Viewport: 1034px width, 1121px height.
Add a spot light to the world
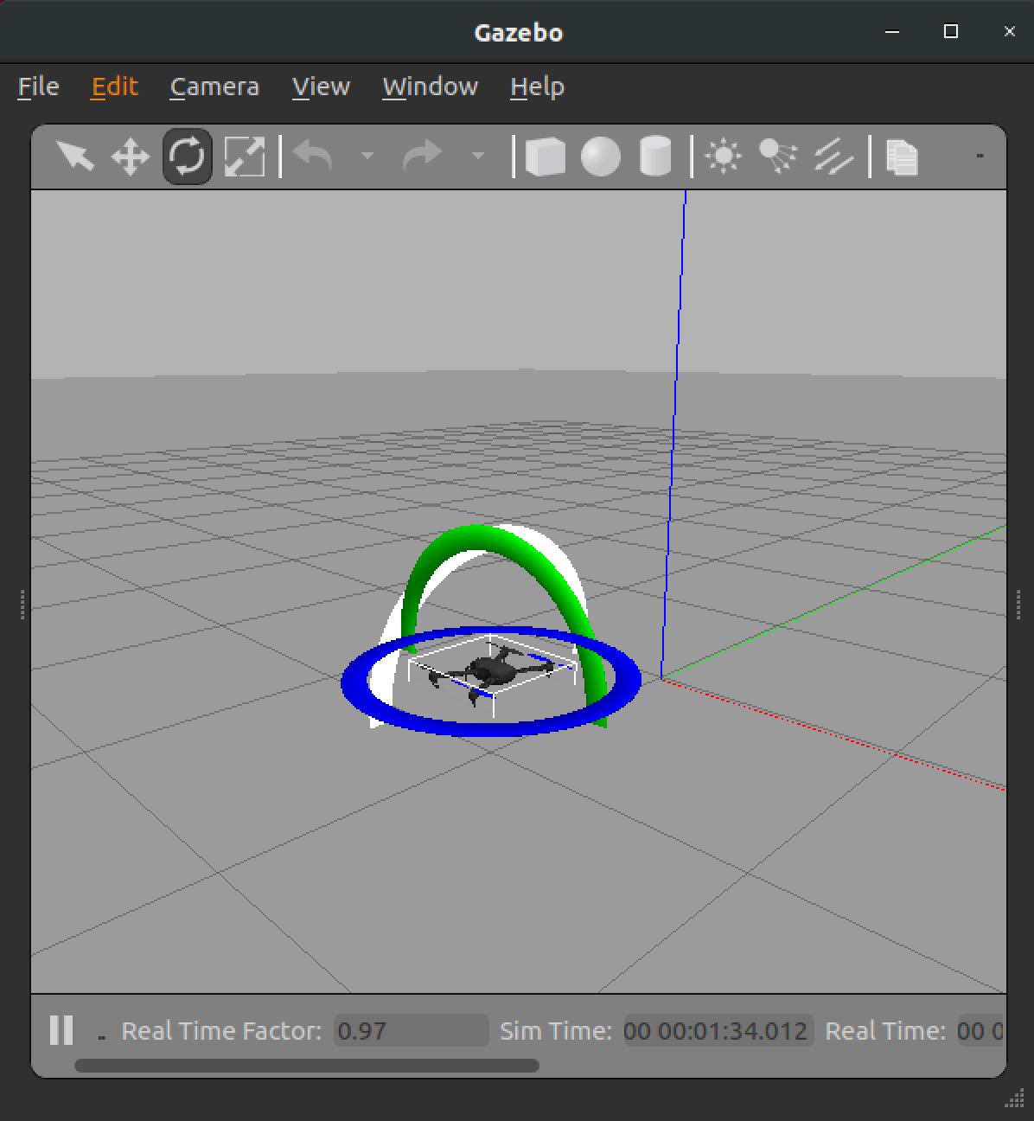click(776, 157)
